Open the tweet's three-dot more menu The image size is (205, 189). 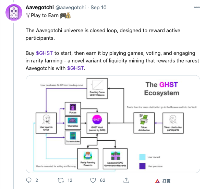[197, 8]
